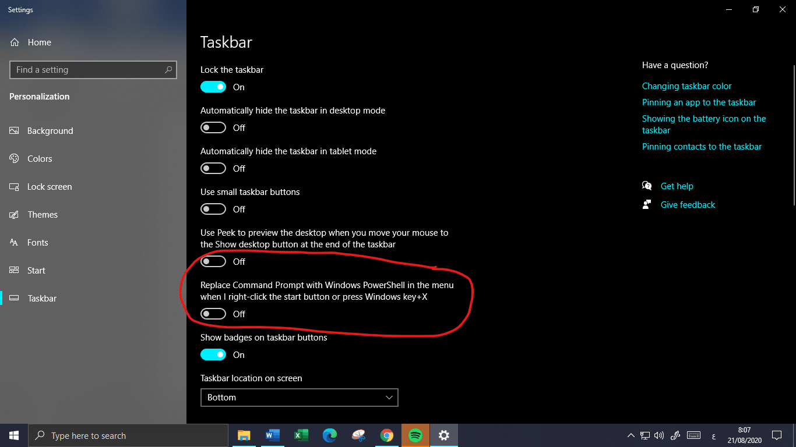Toggle Replace Command Prompt with PowerShell

(213, 314)
